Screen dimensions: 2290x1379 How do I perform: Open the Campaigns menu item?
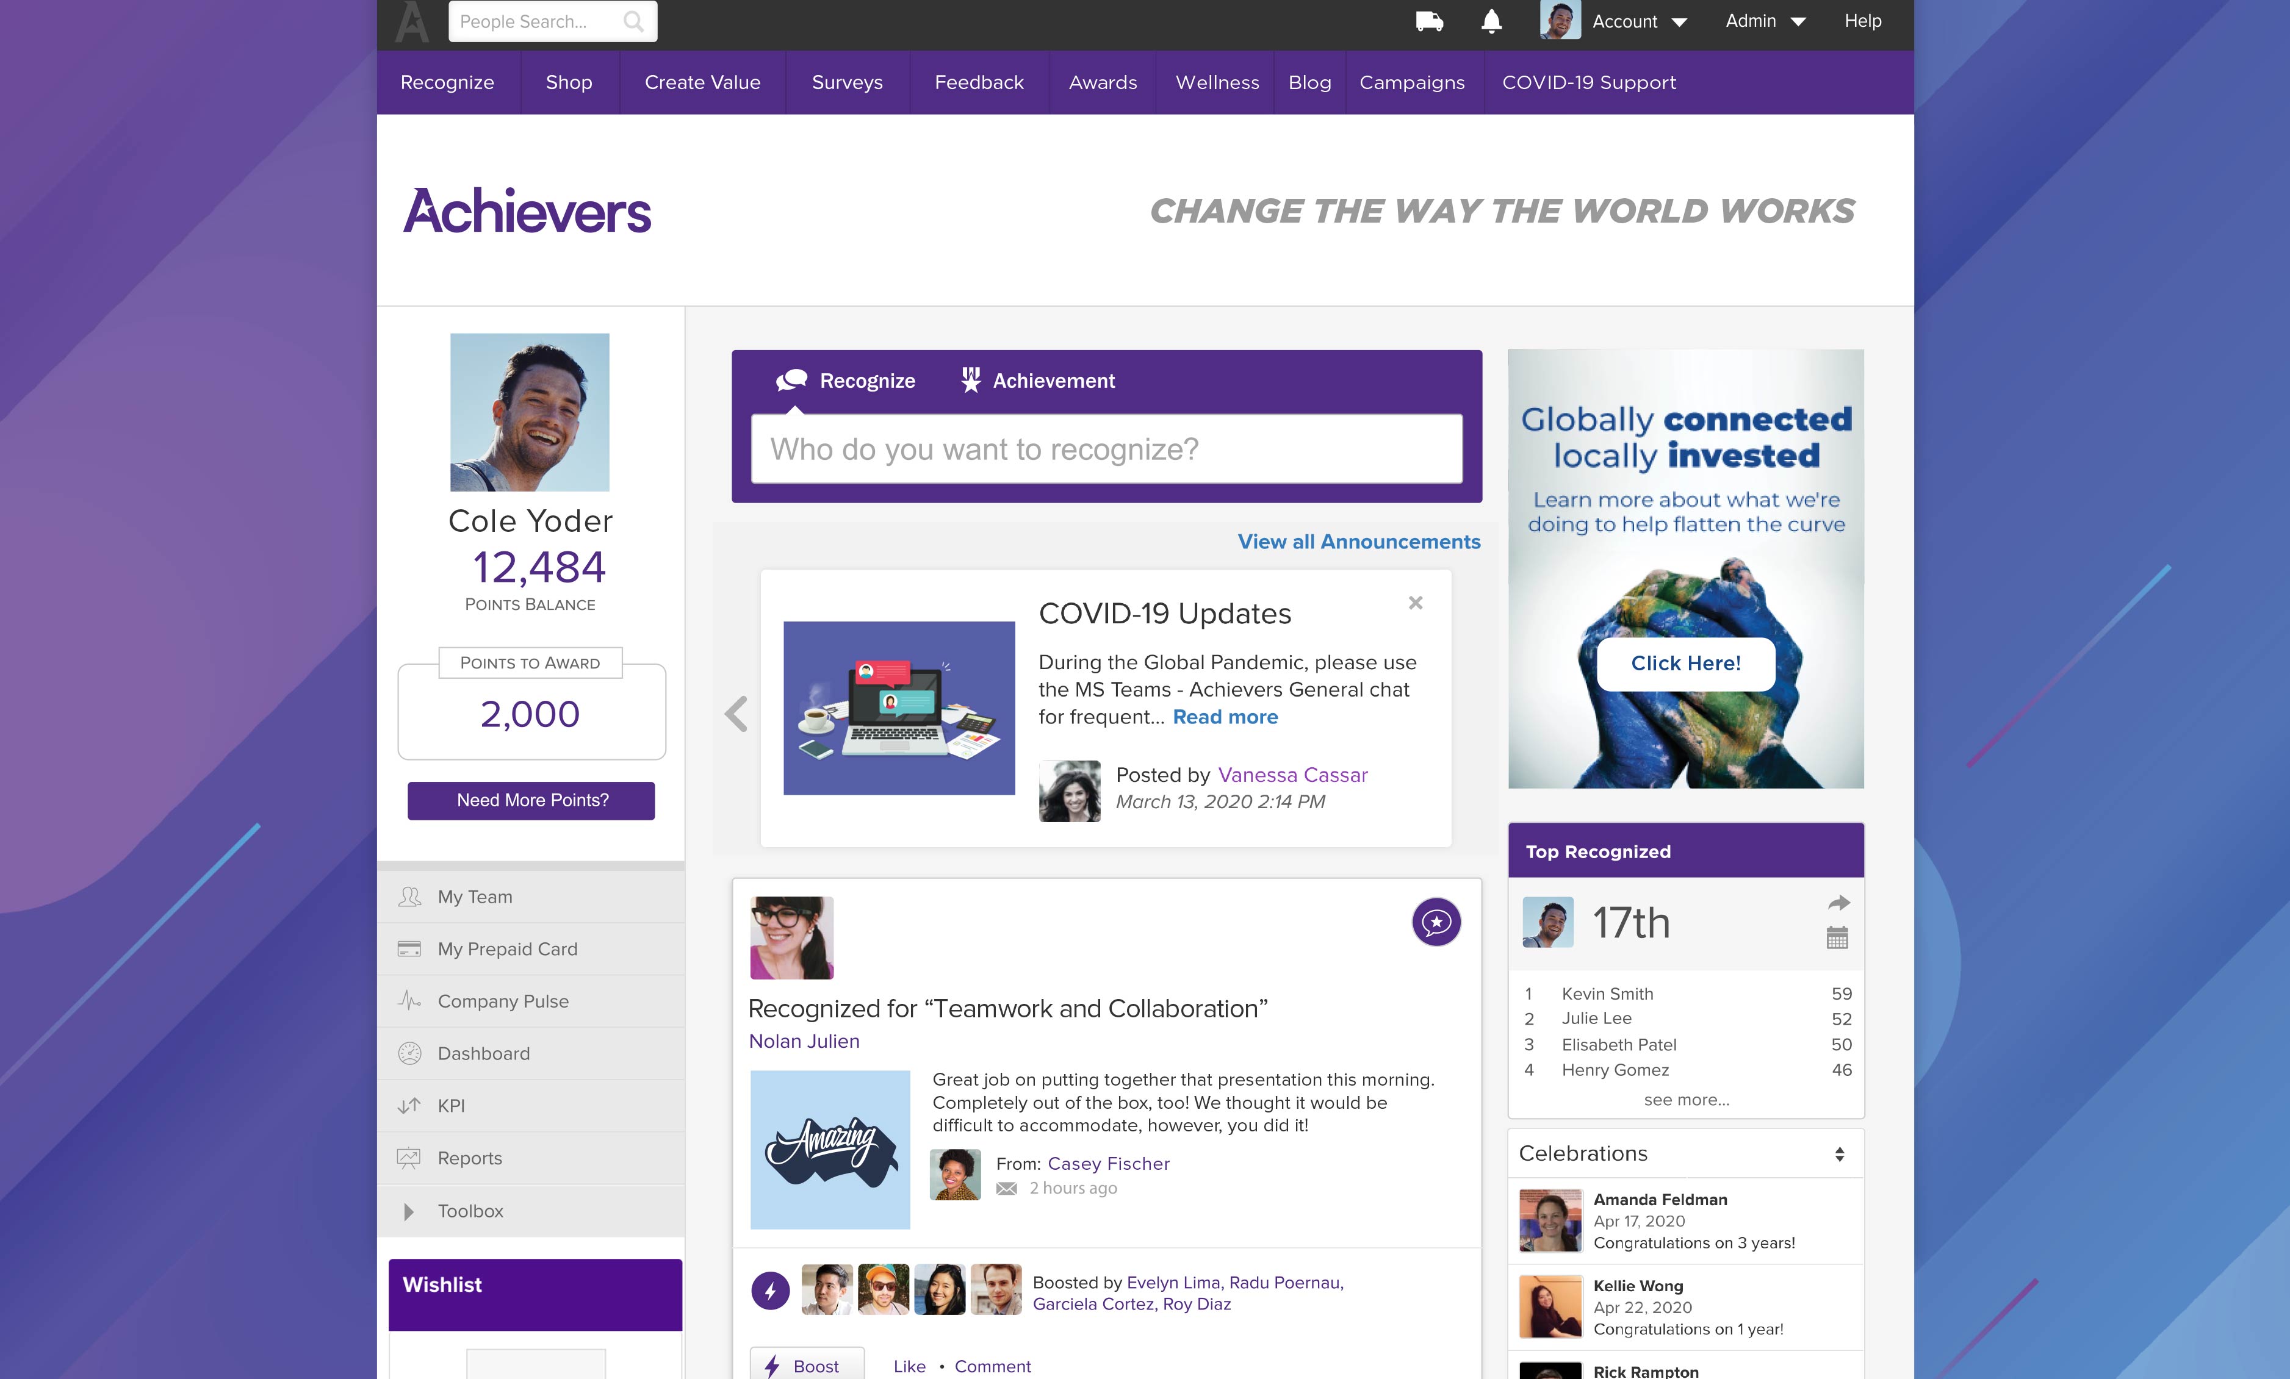[1410, 82]
